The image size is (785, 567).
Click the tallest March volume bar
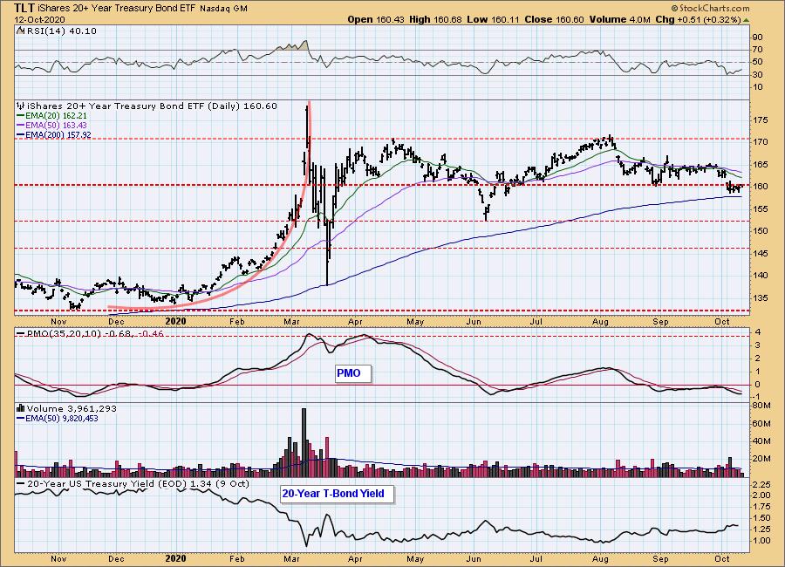point(304,442)
